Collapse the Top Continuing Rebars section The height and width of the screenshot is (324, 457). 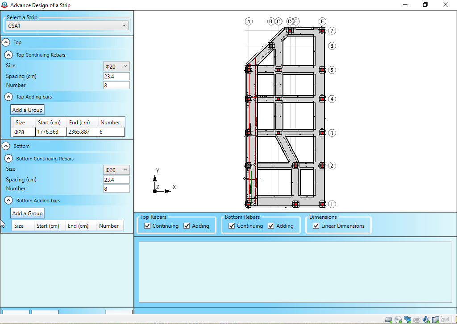pyautogui.click(x=8, y=55)
